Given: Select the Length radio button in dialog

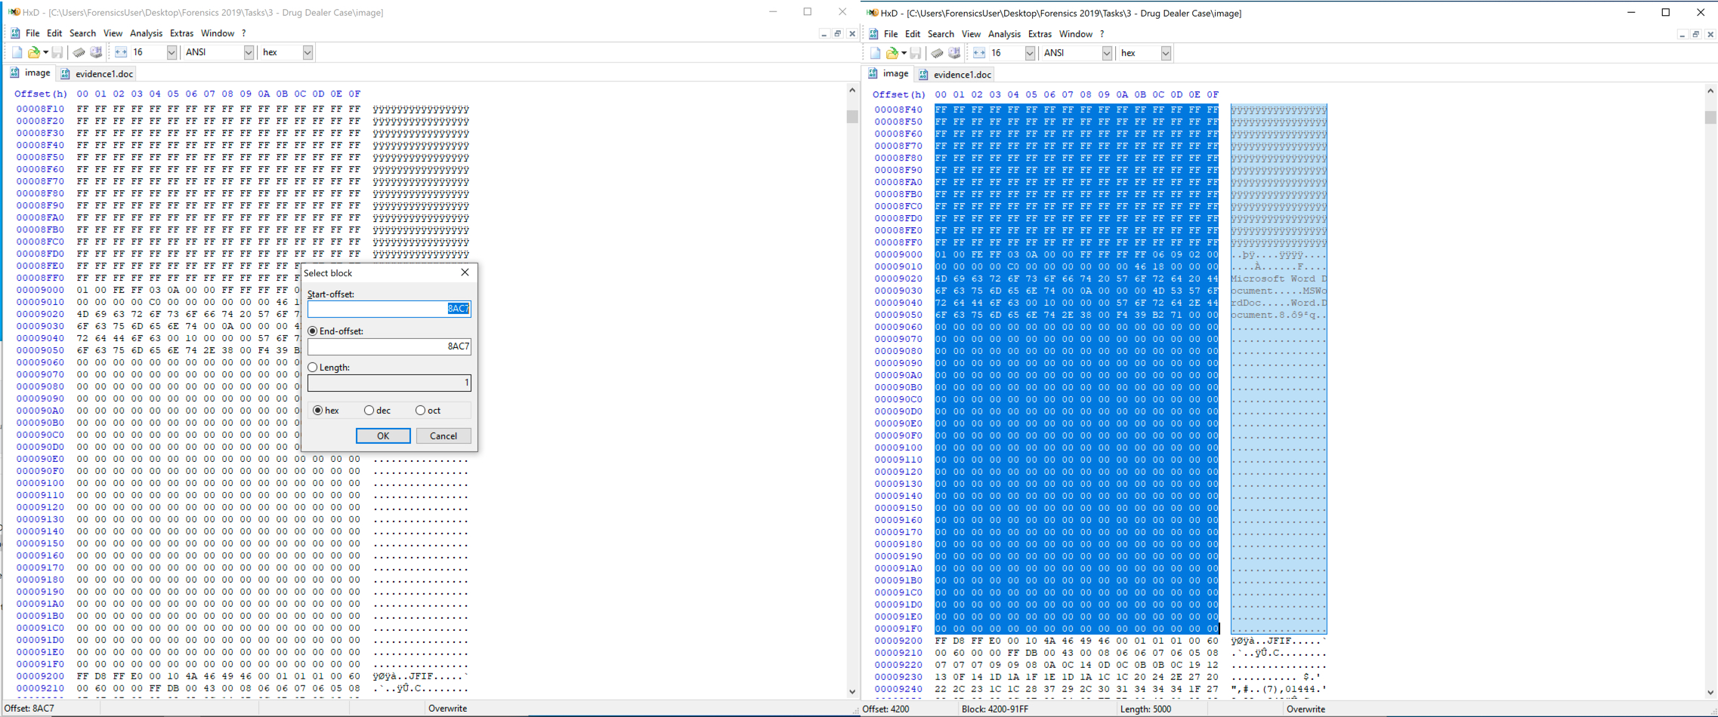Looking at the screenshot, I should [313, 368].
